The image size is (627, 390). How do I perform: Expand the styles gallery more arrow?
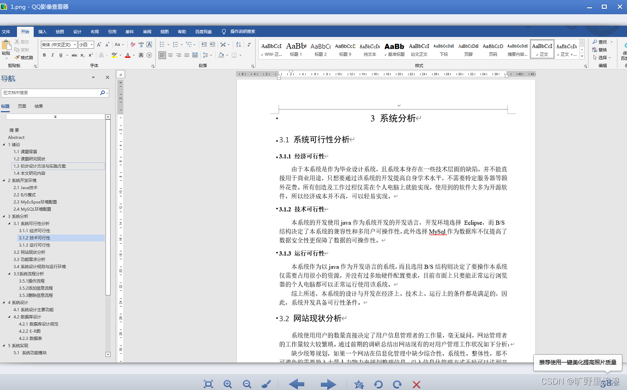click(x=582, y=56)
